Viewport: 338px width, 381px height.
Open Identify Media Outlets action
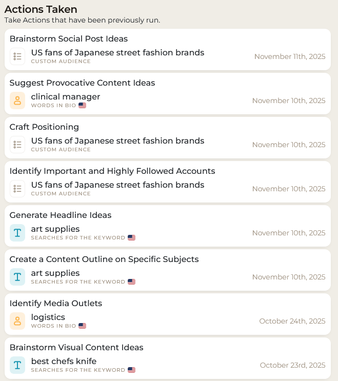(56, 304)
